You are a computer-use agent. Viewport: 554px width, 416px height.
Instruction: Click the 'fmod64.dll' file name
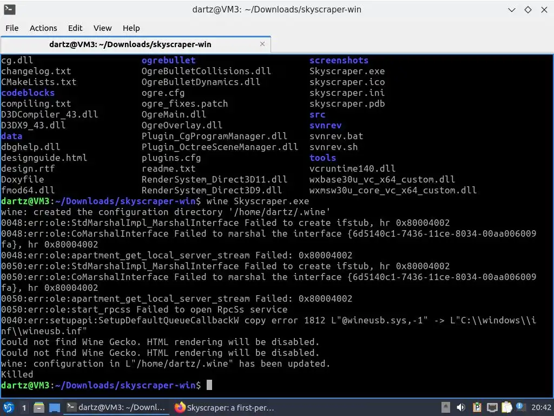point(28,190)
